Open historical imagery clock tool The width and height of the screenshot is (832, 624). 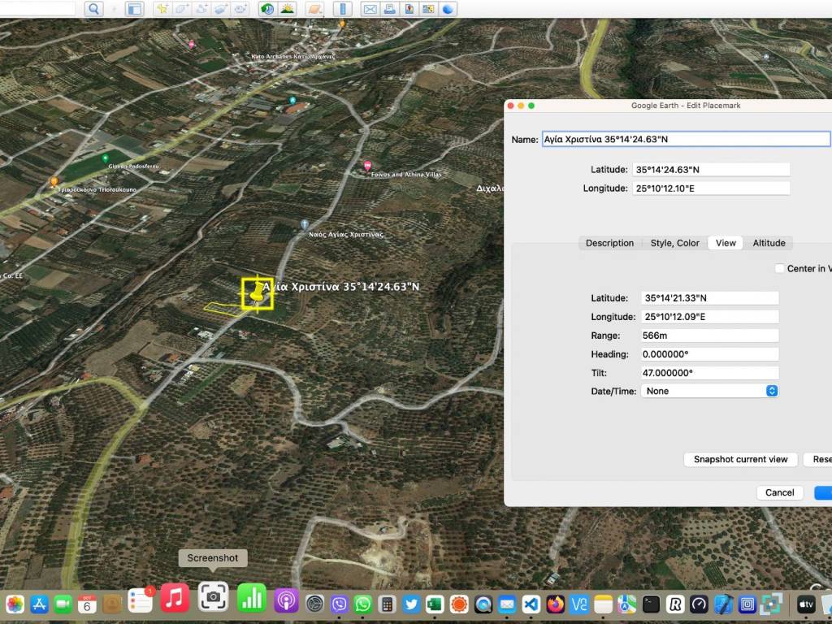pyautogui.click(x=267, y=9)
